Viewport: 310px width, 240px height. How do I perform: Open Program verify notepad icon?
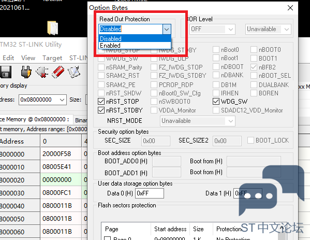pyautogui.click(x=74, y=72)
